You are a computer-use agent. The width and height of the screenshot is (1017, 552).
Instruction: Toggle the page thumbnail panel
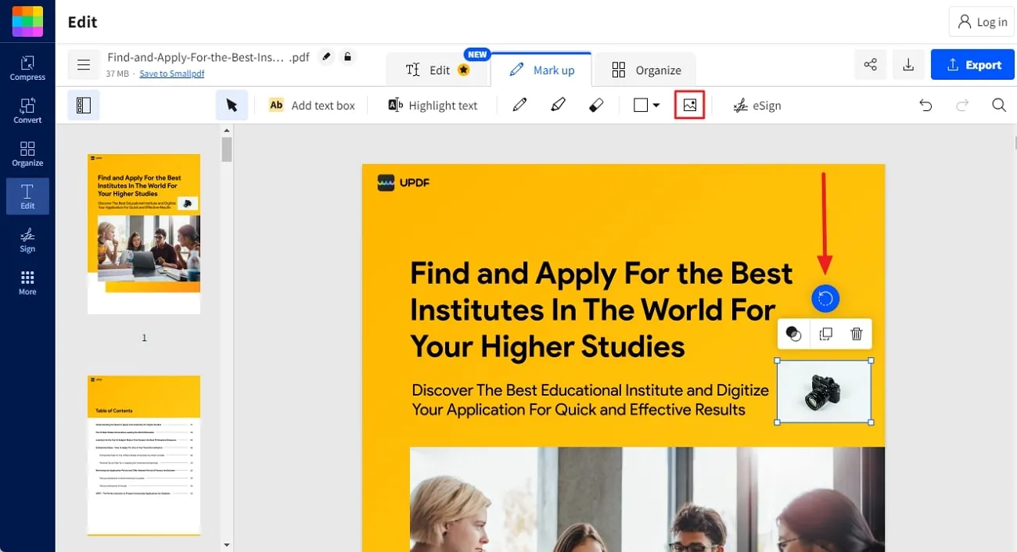84,104
